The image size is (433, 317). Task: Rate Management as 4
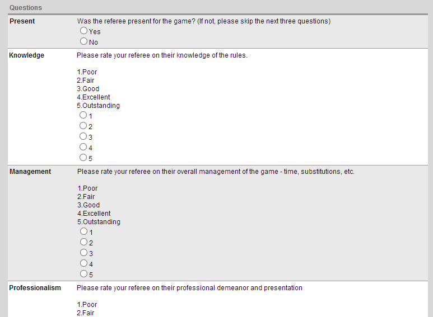83,263
